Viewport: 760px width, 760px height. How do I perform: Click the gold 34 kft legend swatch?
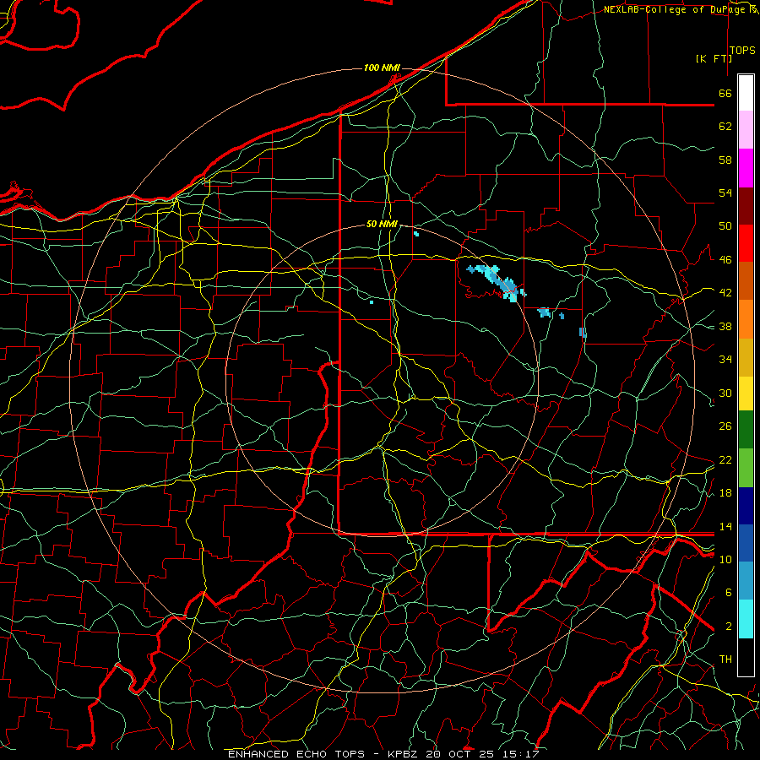tap(746, 357)
